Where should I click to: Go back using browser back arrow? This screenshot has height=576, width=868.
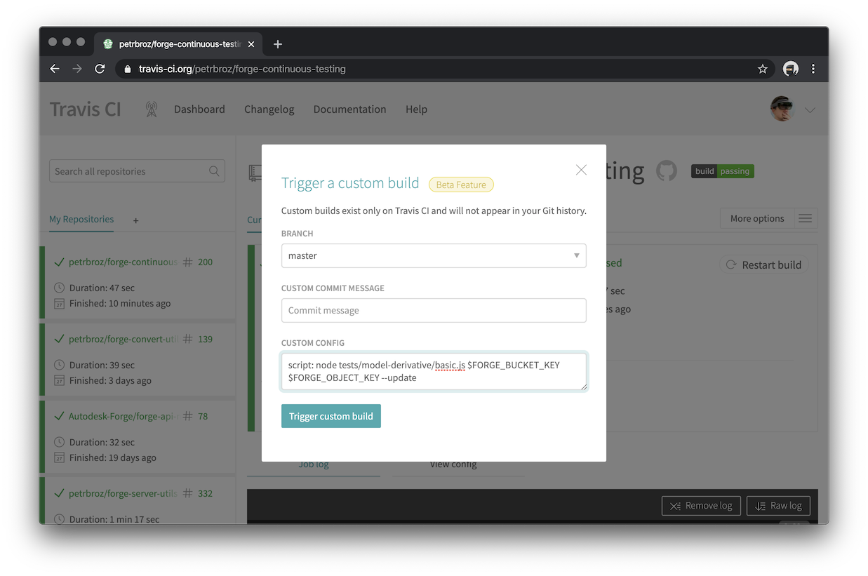[55, 69]
